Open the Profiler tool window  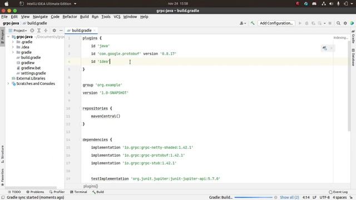tap(57, 192)
